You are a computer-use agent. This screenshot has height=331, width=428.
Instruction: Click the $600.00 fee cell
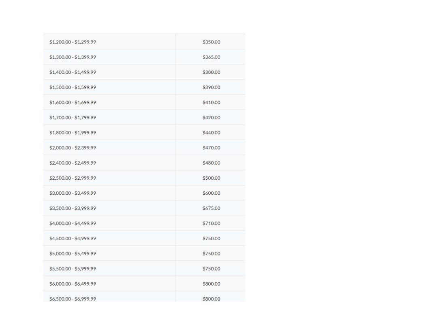click(x=211, y=193)
